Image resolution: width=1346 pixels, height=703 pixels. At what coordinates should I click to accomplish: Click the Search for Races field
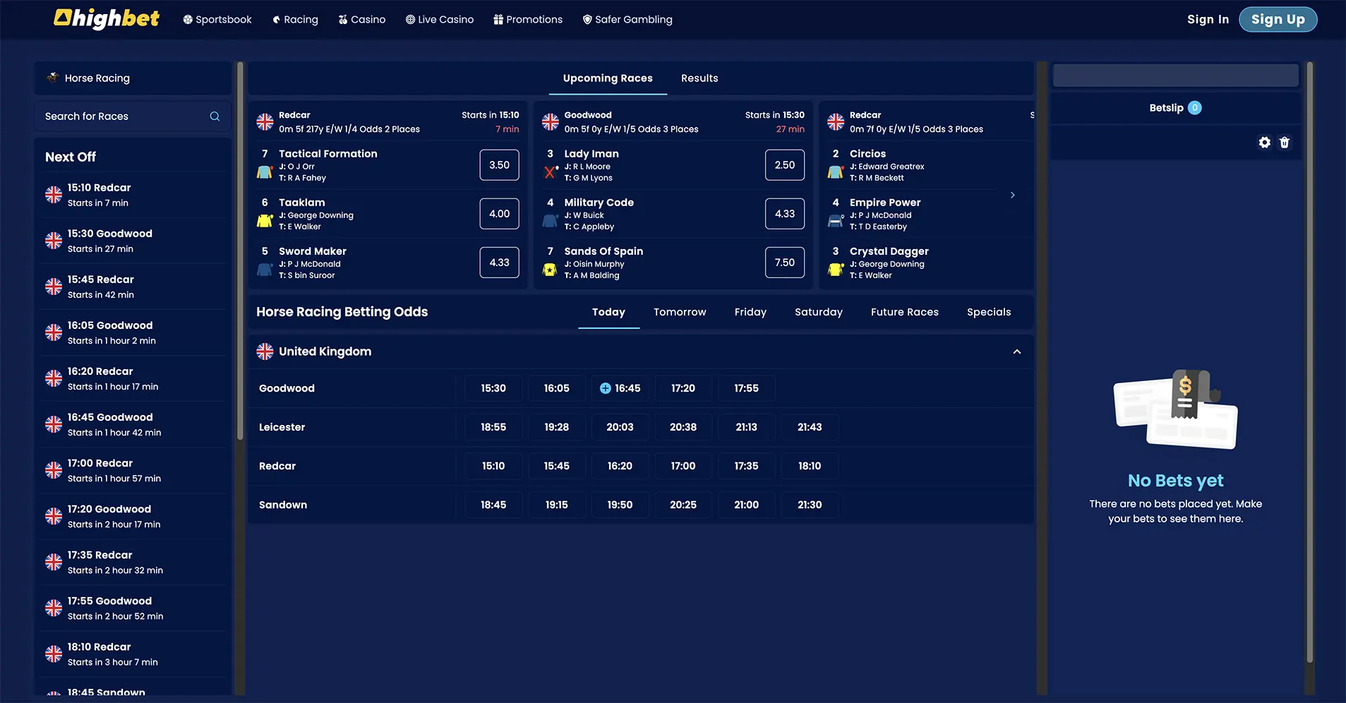click(124, 116)
